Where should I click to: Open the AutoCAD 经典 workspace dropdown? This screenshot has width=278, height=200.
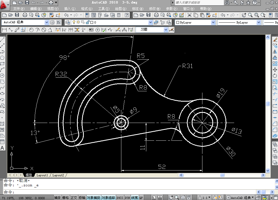pyautogui.click(x=47, y=22)
